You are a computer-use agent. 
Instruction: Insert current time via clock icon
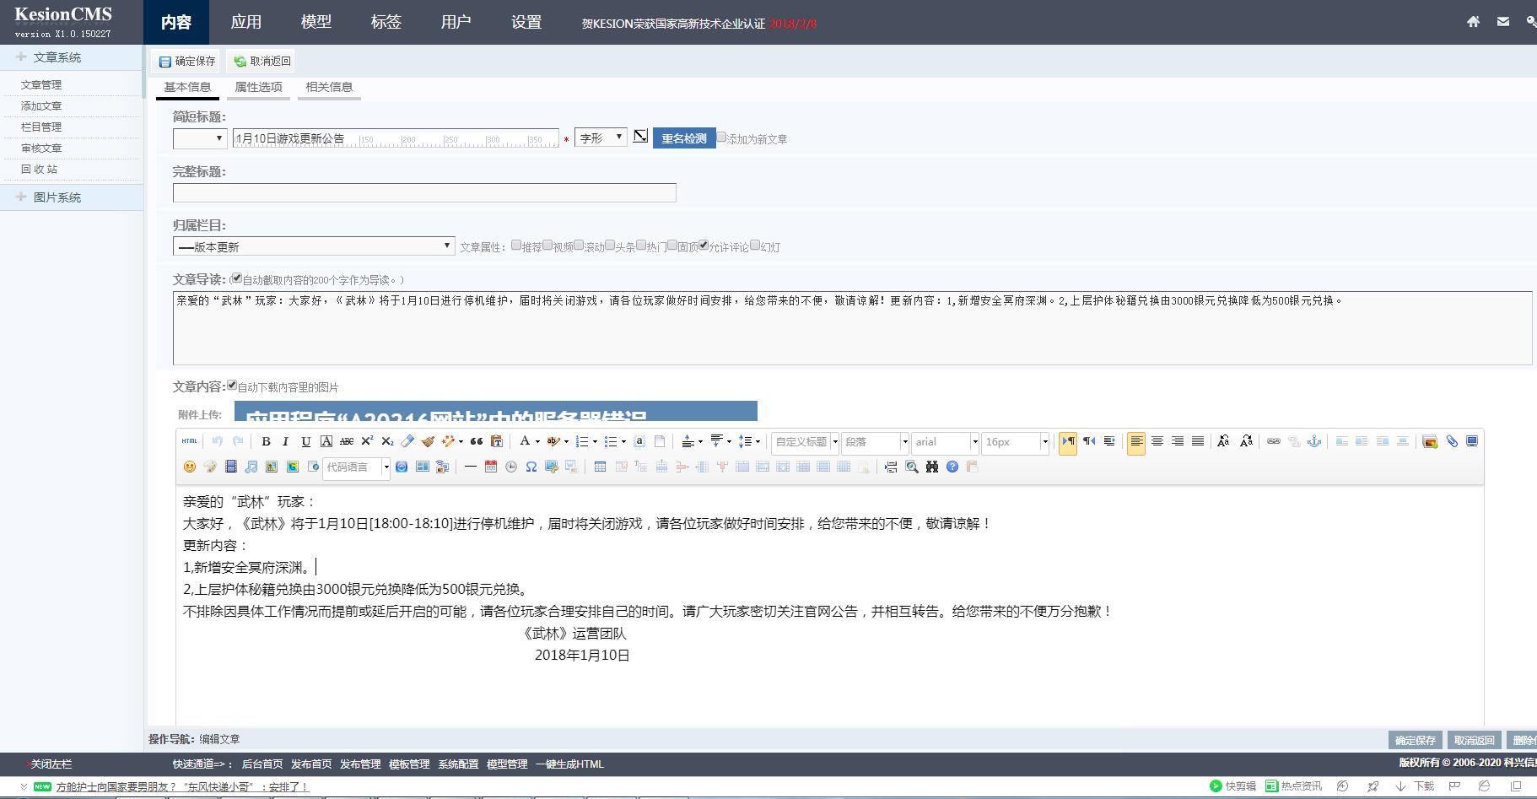tap(511, 467)
